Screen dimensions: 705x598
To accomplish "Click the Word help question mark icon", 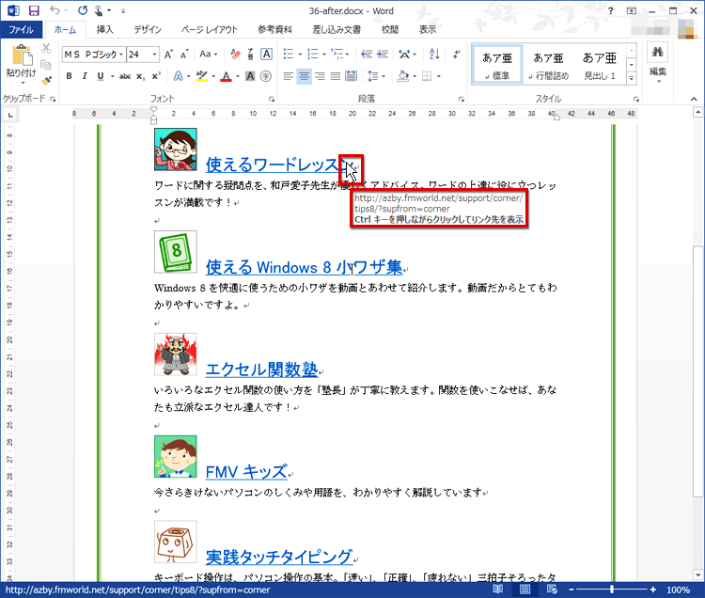I will pyautogui.click(x=611, y=10).
